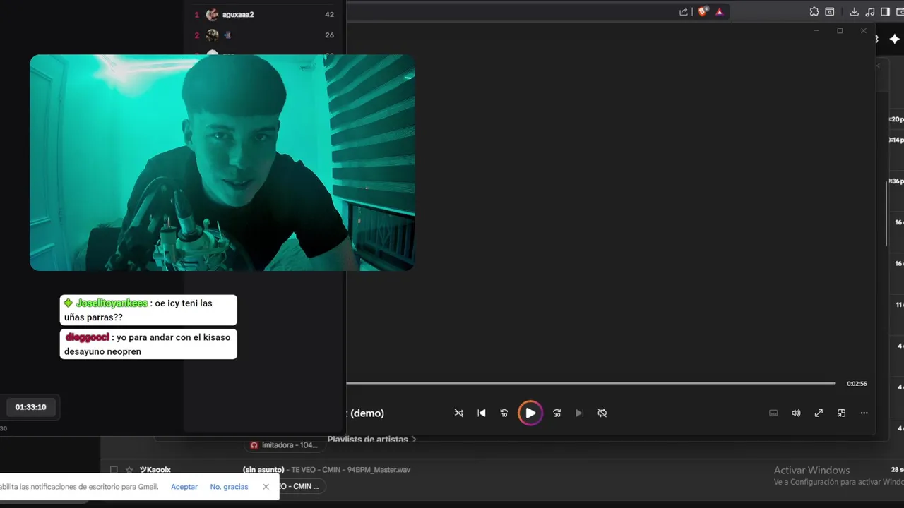Image resolution: width=904 pixels, height=508 pixels.
Task: Toggle the browser sidebar panel icon
Action: [x=886, y=11]
